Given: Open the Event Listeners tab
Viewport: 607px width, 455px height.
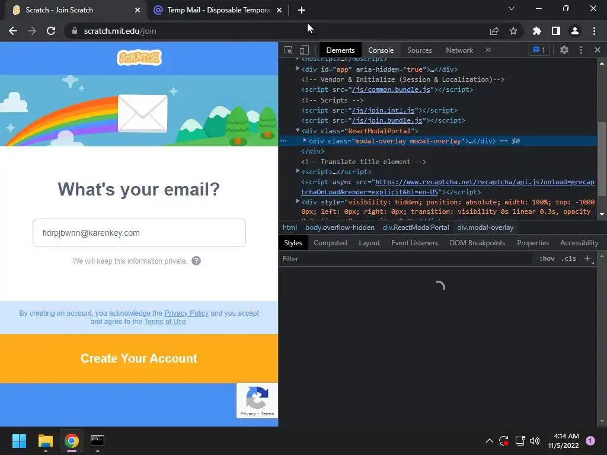Looking at the screenshot, I should pyautogui.click(x=414, y=242).
